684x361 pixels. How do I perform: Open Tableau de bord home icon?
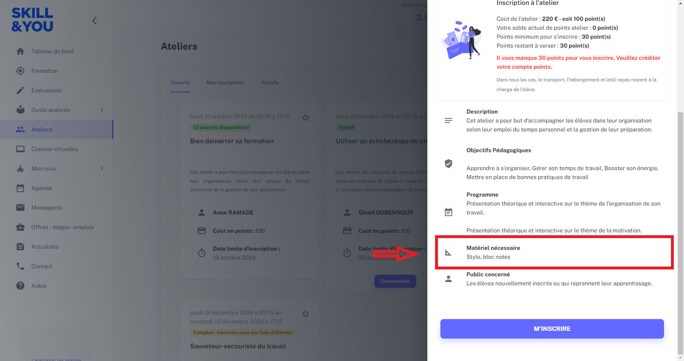(x=20, y=51)
